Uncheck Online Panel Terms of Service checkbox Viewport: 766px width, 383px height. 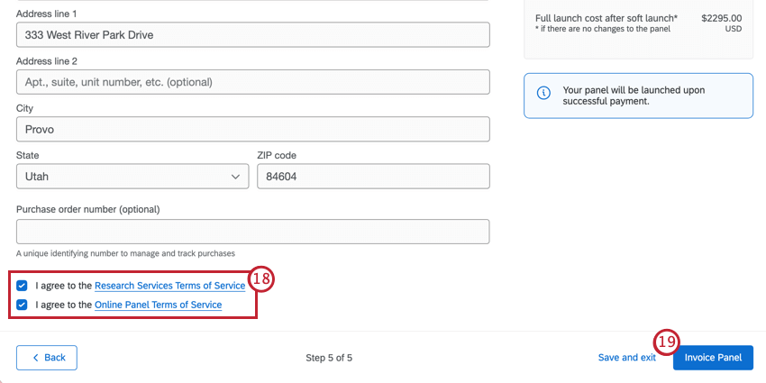[x=22, y=305]
